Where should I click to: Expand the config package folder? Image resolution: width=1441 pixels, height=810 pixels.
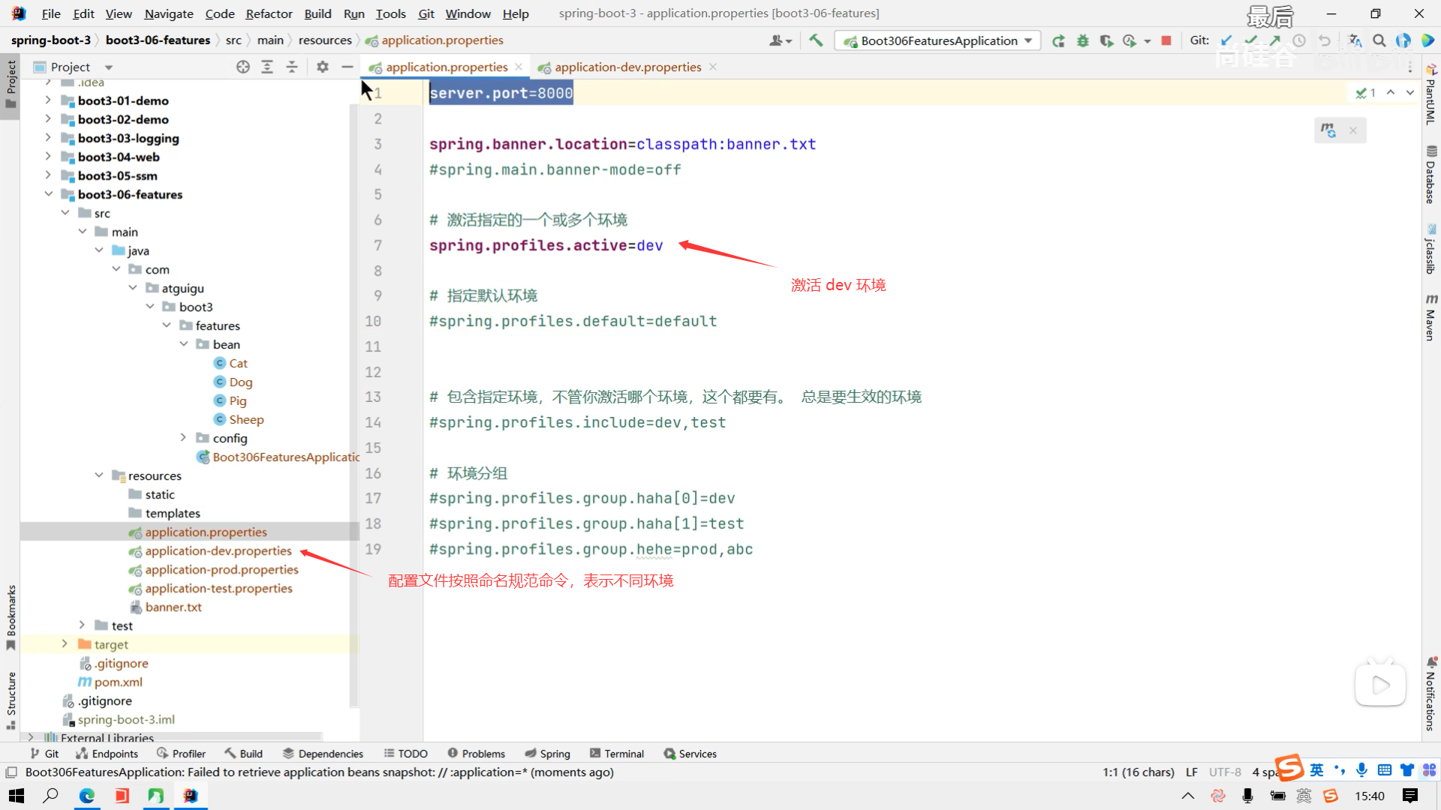(x=183, y=438)
